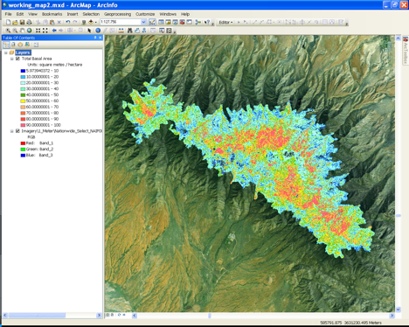Click the Undo toolbar icon
The image size is (409, 327).
click(68, 22)
